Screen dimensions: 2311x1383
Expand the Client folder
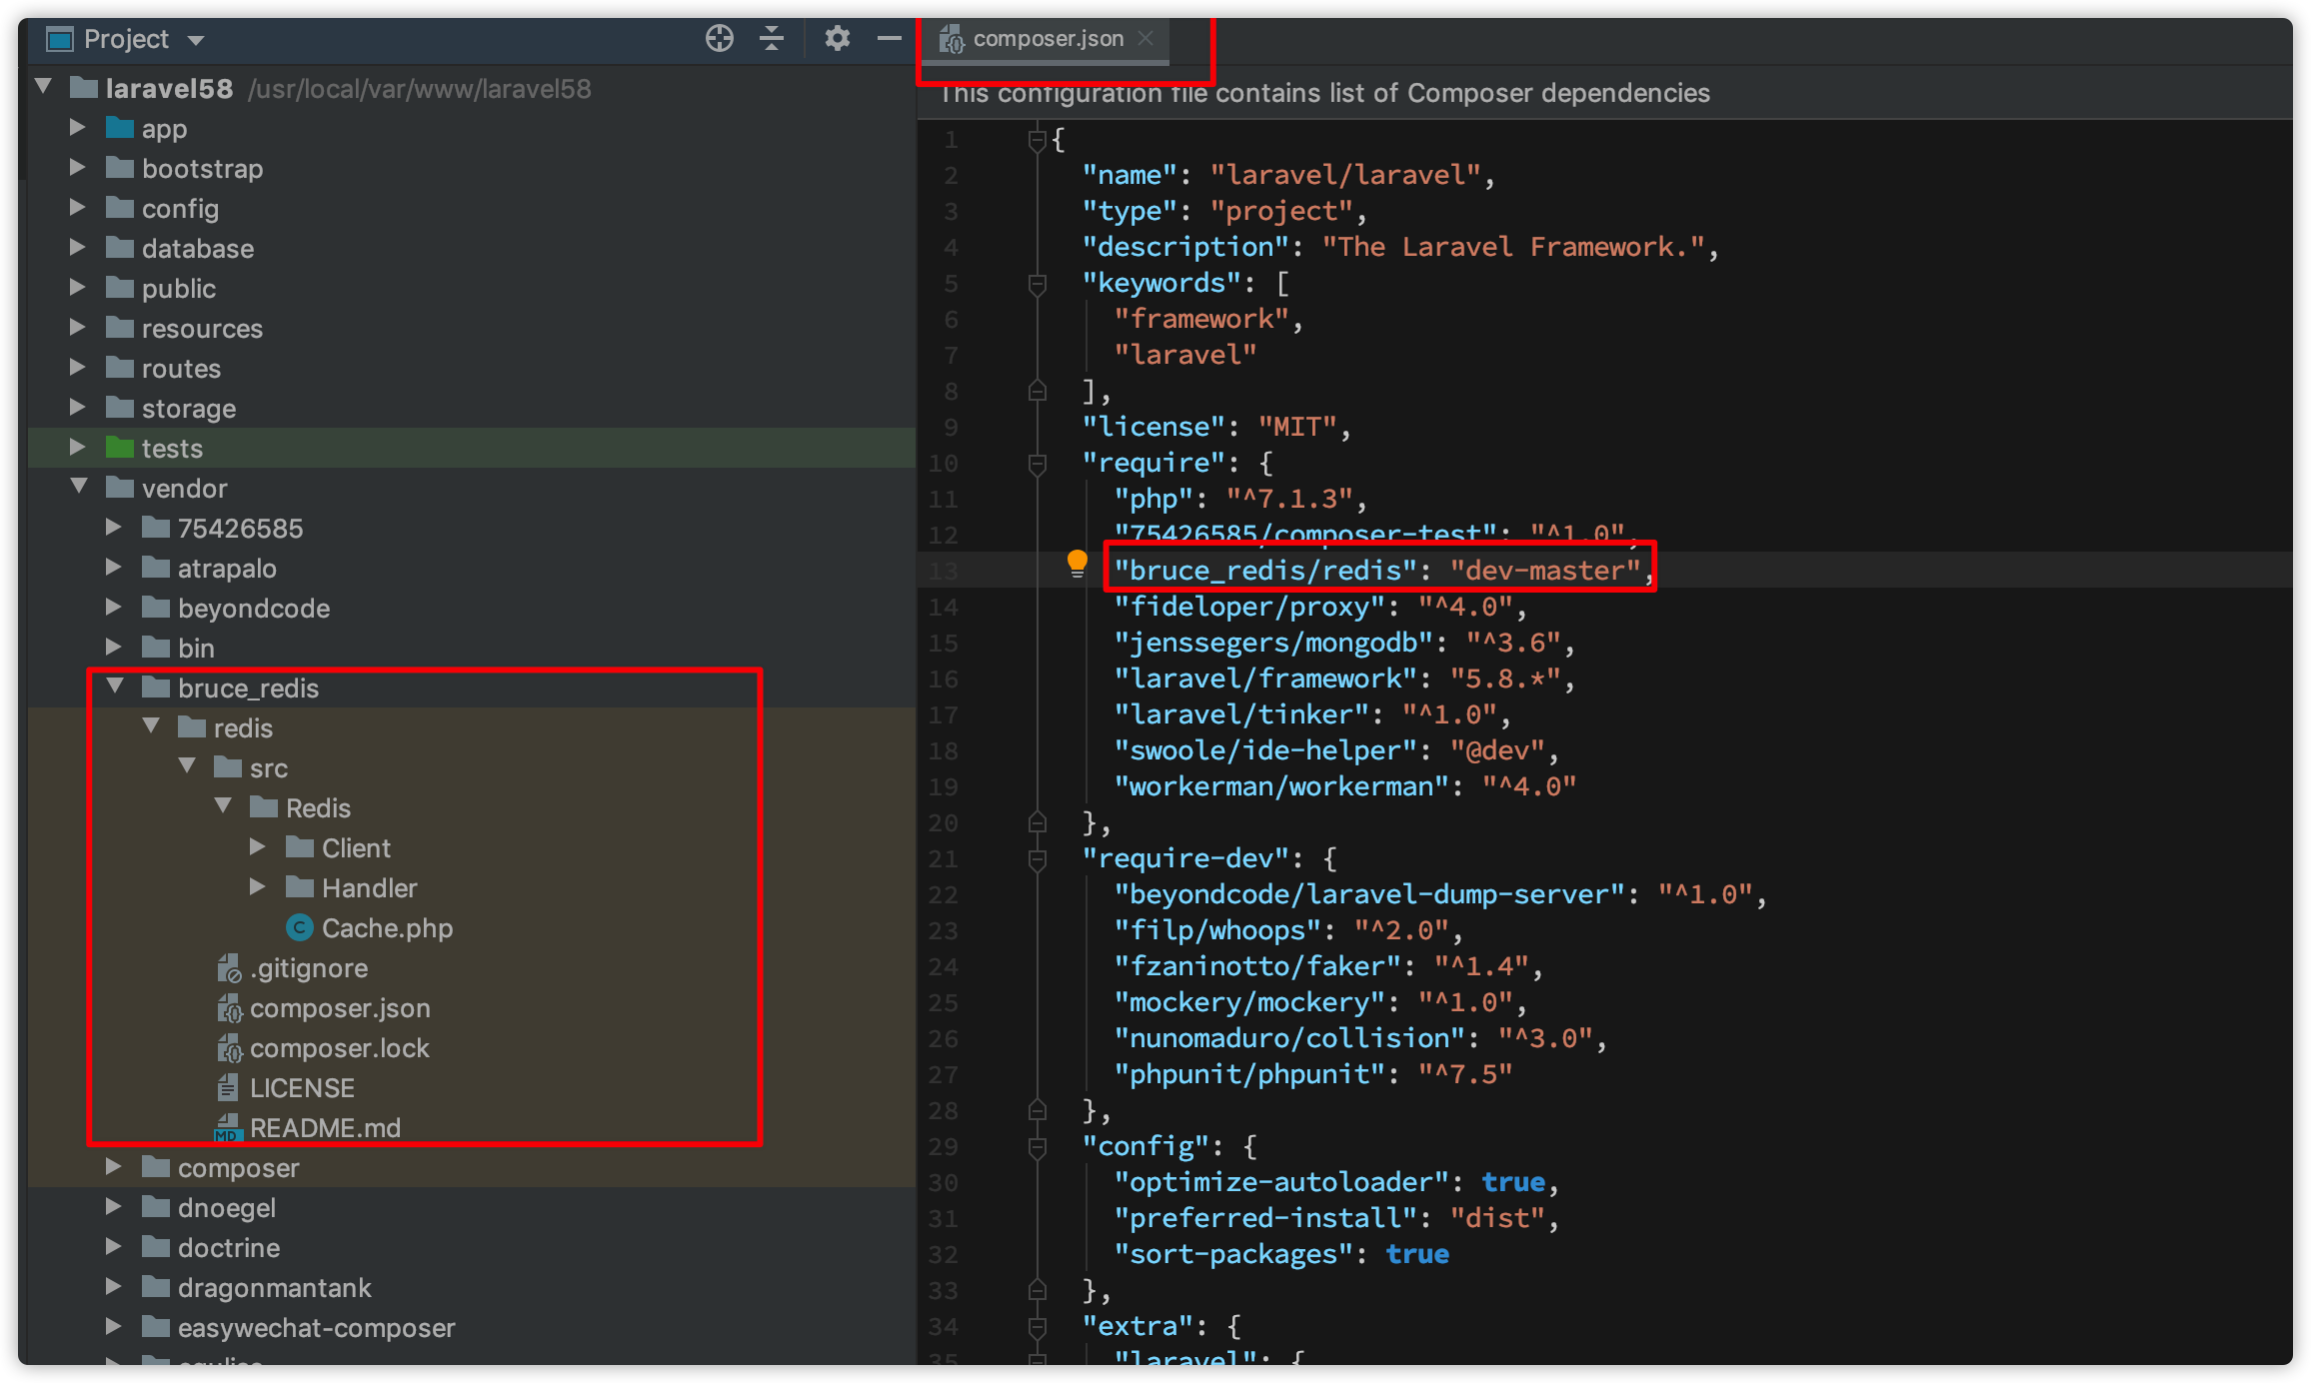(x=258, y=847)
